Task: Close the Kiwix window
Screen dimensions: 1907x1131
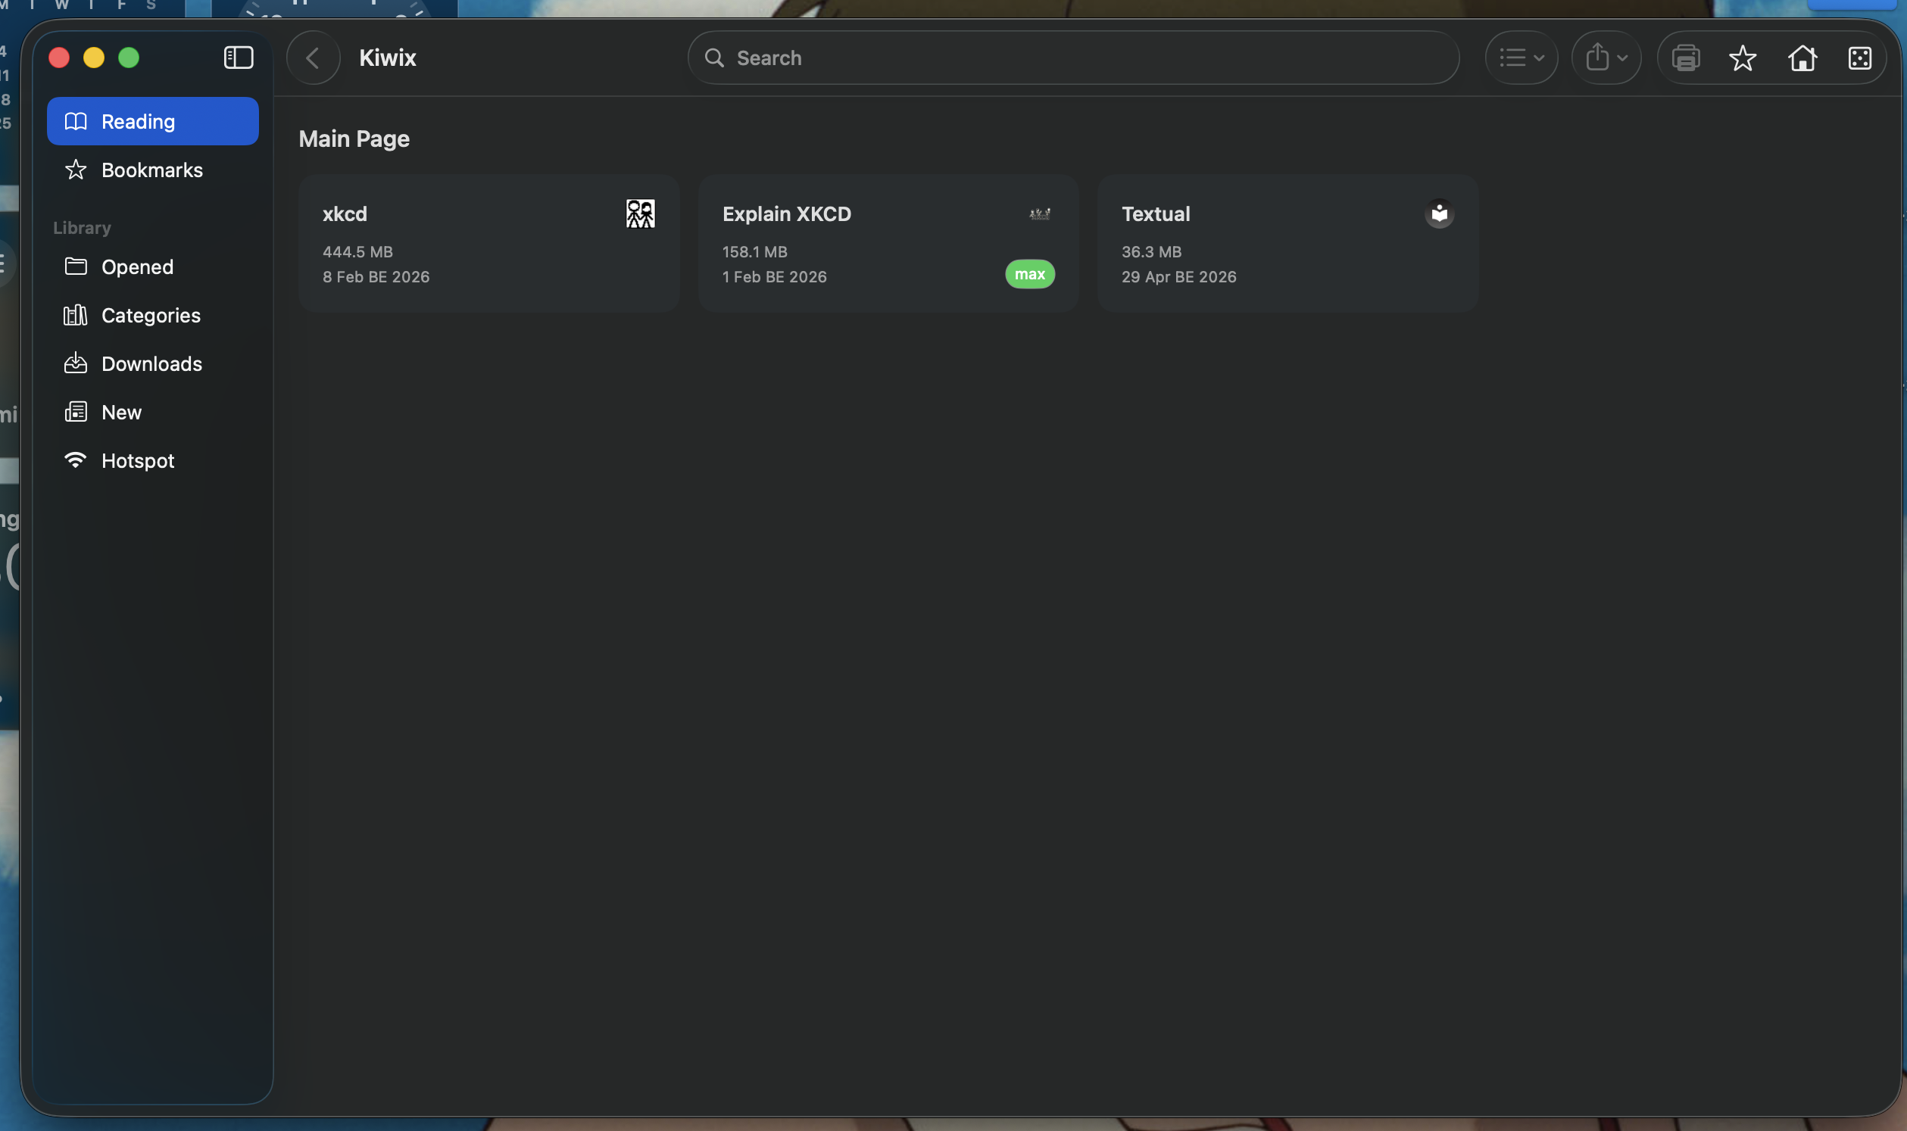Action: [x=59, y=58]
